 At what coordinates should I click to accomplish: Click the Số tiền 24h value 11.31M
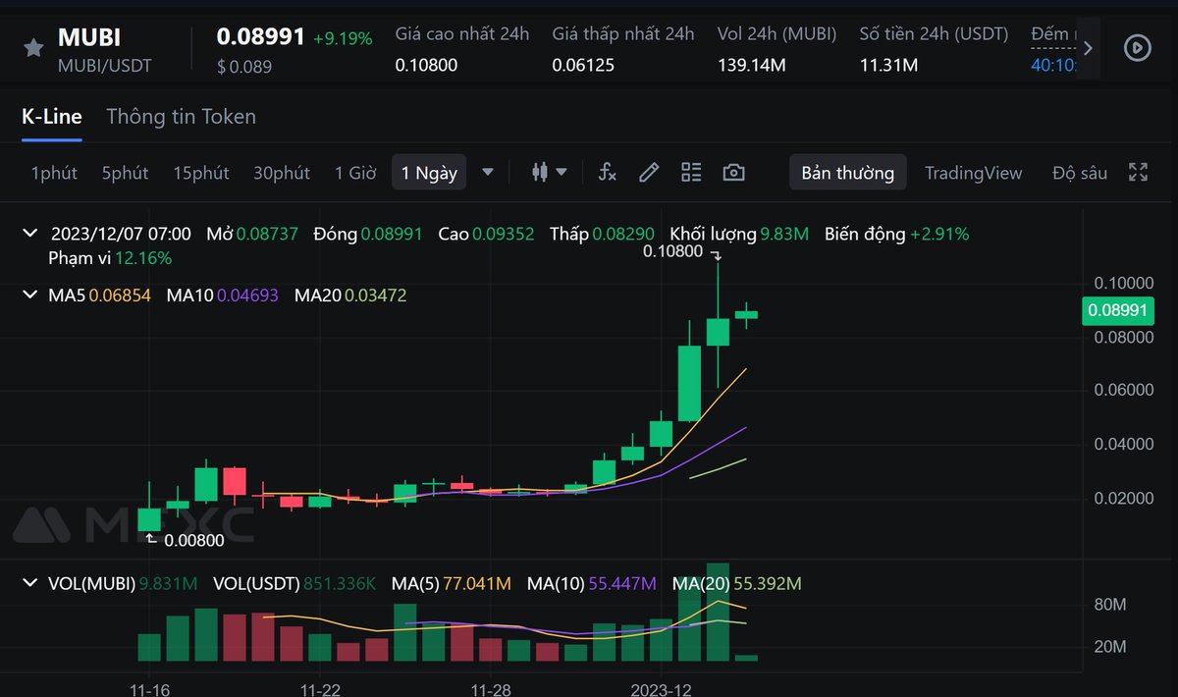tap(888, 65)
